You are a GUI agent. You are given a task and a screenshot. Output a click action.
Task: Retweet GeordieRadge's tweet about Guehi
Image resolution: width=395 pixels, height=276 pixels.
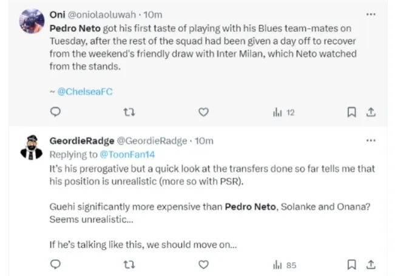point(129,264)
